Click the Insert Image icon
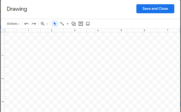Viewport: 181px width, 112px height. tap(88, 24)
